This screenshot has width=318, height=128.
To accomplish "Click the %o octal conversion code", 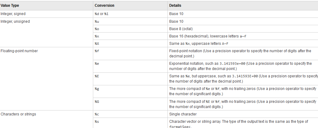I will coord(97,29).
